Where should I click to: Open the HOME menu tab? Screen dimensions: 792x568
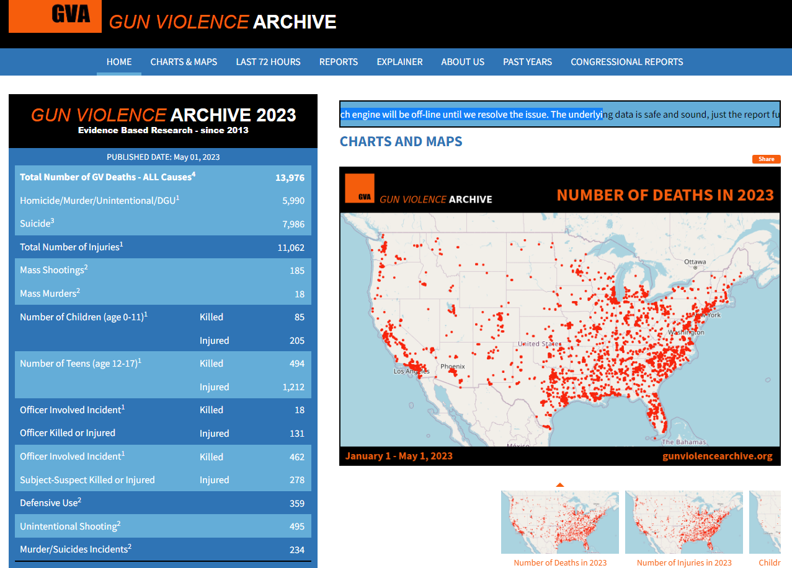119,62
